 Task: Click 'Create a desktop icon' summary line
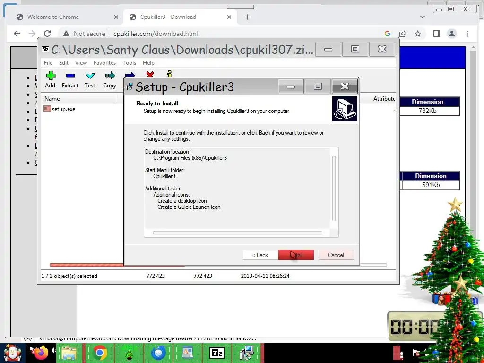point(182,201)
